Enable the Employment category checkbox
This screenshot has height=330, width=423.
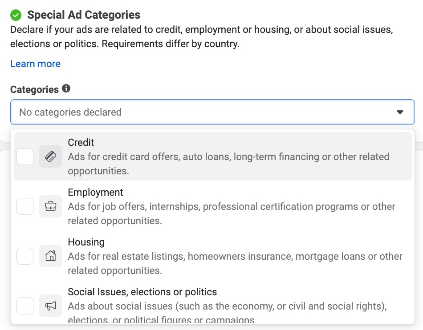(x=25, y=206)
